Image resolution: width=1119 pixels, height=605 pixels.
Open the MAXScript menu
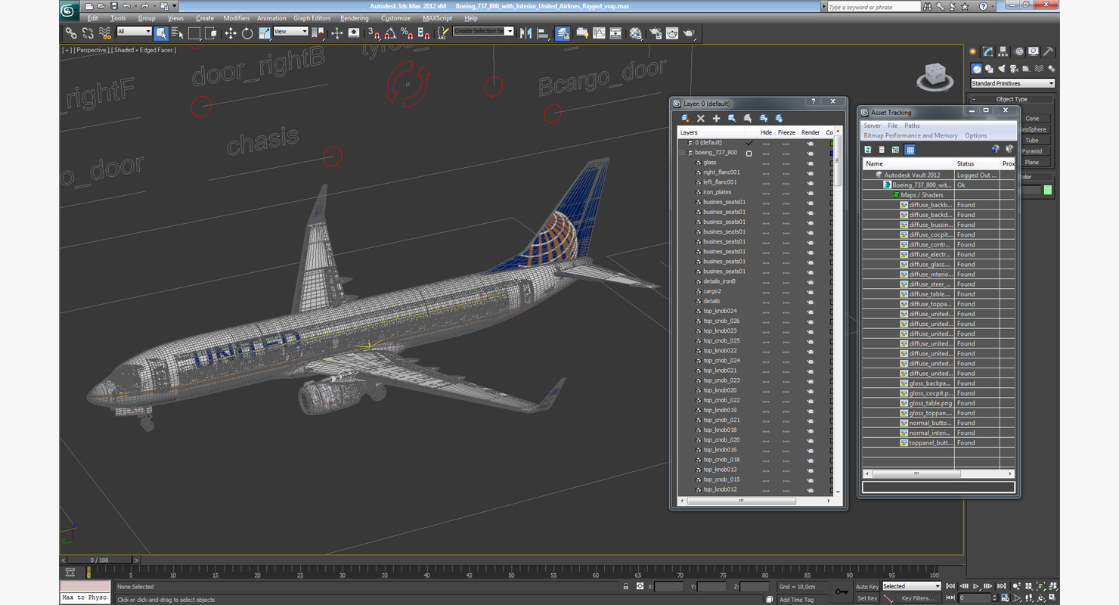(437, 18)
